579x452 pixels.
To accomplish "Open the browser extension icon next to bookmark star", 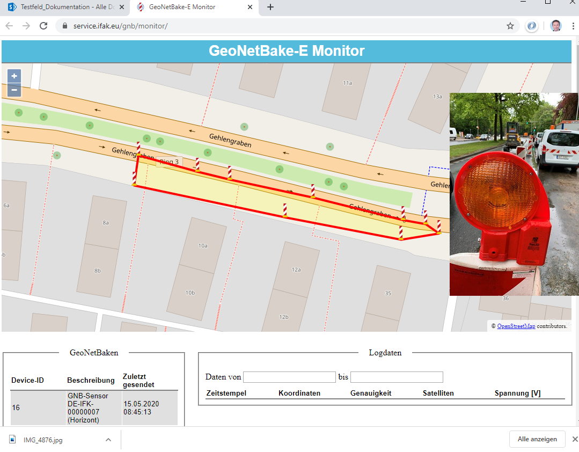I will tap(532, 26).
